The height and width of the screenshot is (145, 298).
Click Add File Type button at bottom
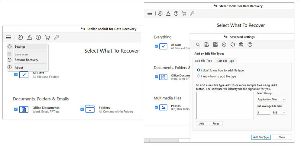point(261,137)
